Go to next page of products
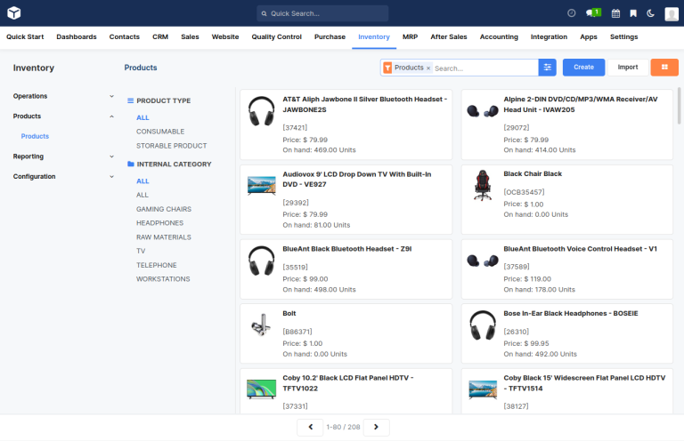684x441 pixels. [x=376, y=428]
